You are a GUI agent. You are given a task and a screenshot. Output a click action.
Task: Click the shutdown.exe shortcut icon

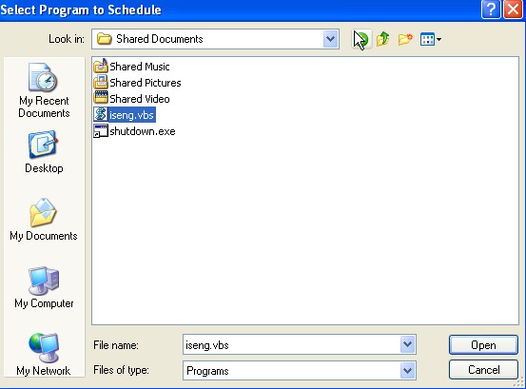tap(101, 131)
